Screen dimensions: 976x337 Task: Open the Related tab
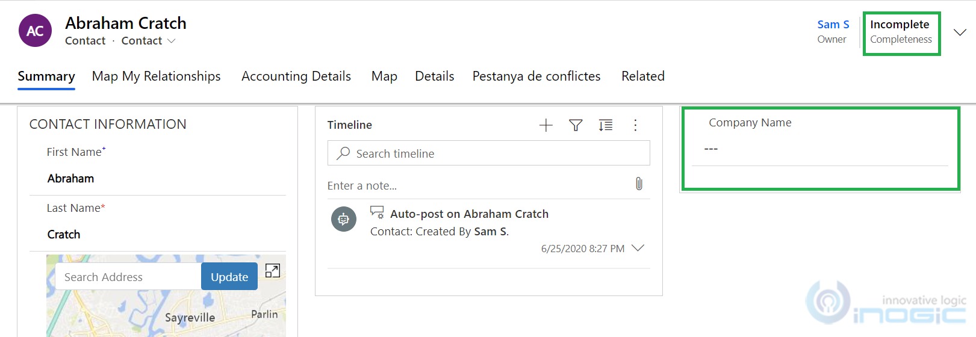click(x=642, y=76)
